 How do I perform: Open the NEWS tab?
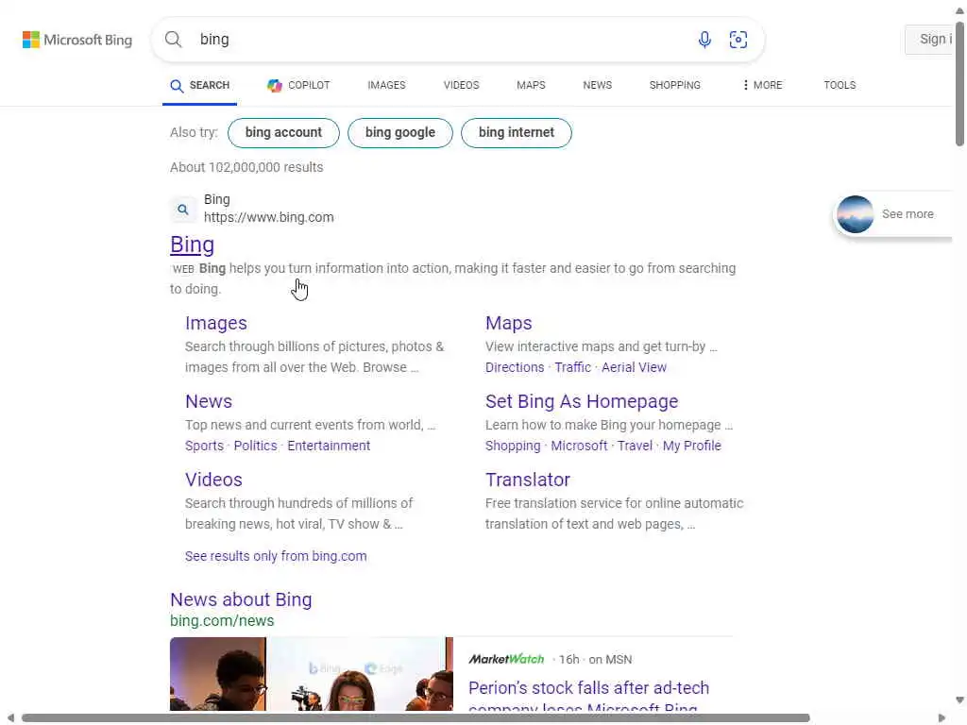pos(598,85)
